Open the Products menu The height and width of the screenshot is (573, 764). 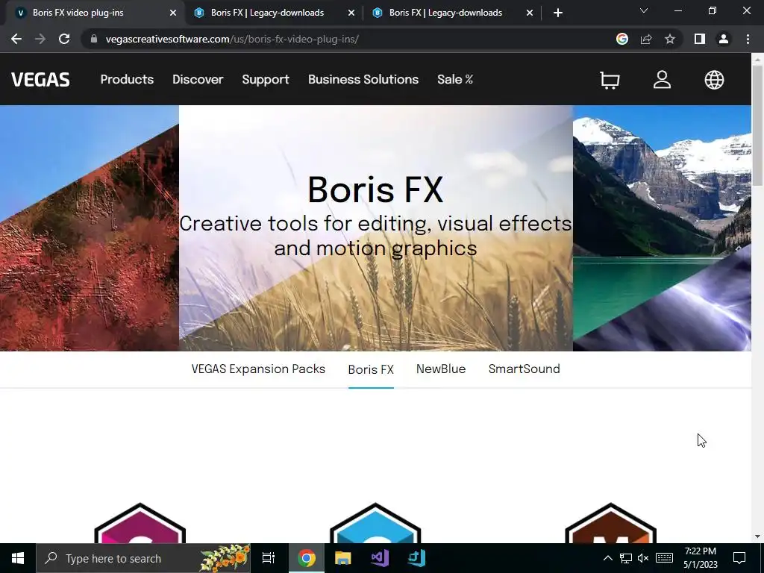pos(127,79)
